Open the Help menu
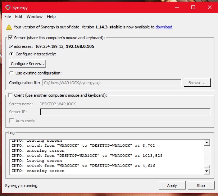This screenshot has height=196, width=218. (x=51, y=17)
